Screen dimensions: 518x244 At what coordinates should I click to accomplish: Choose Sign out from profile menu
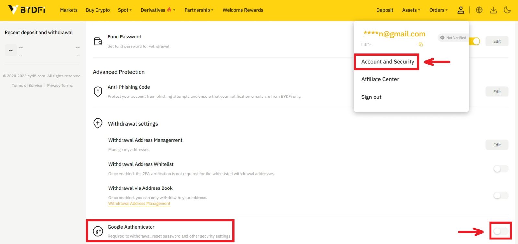[371, 97]
